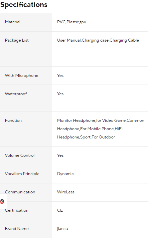This screenshot has width=148, height=238.
Task: Select the Function label
Action: point(13,120)
